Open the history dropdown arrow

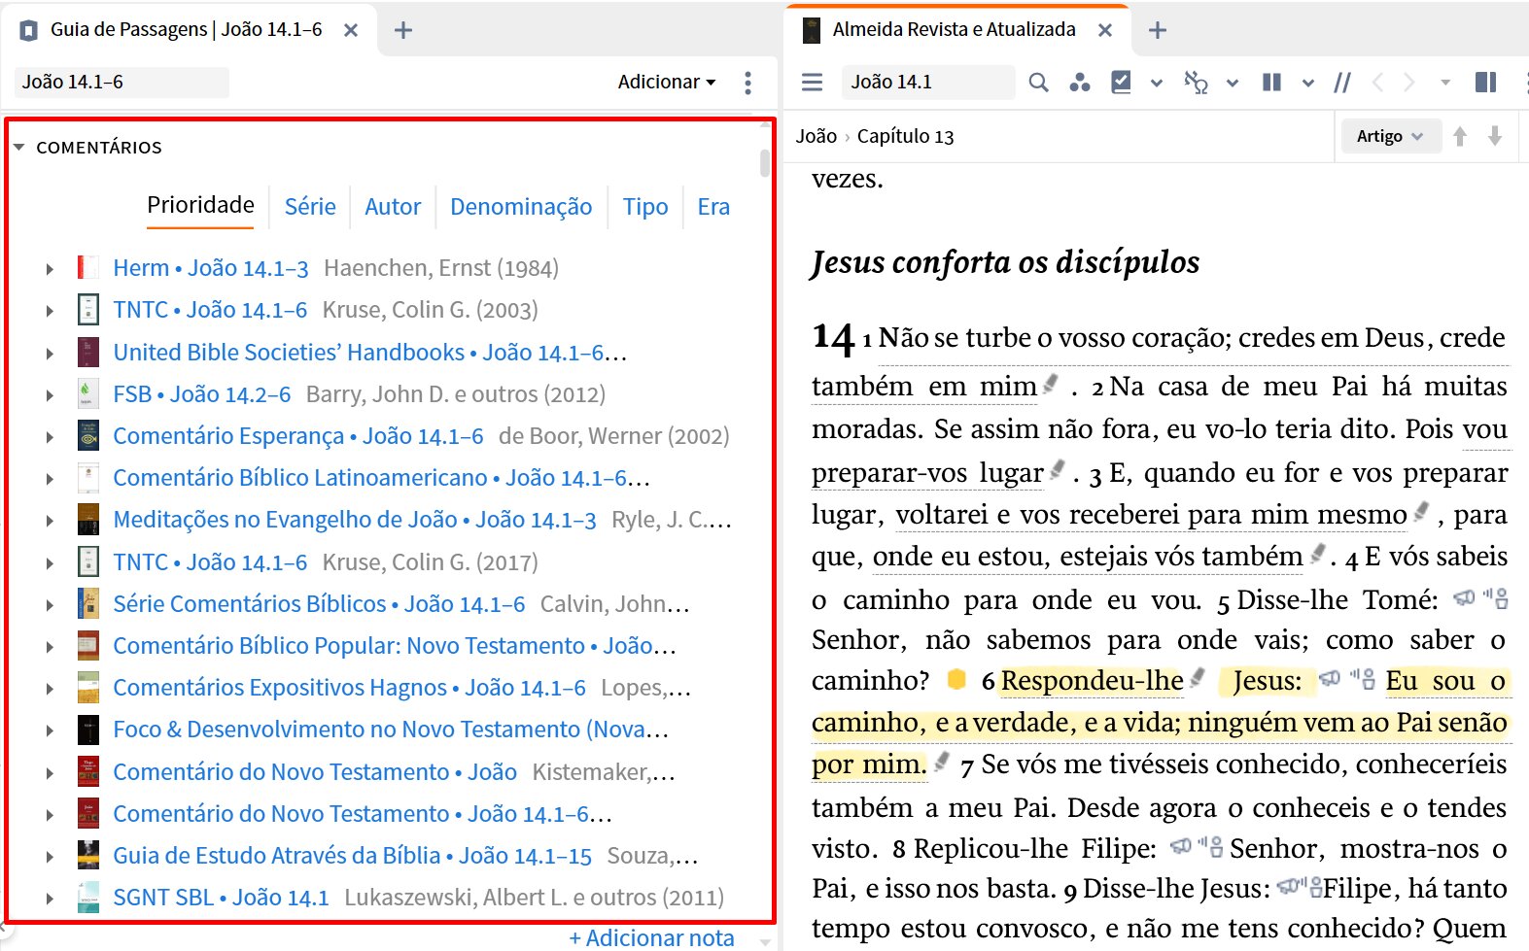coord(1445,84)
